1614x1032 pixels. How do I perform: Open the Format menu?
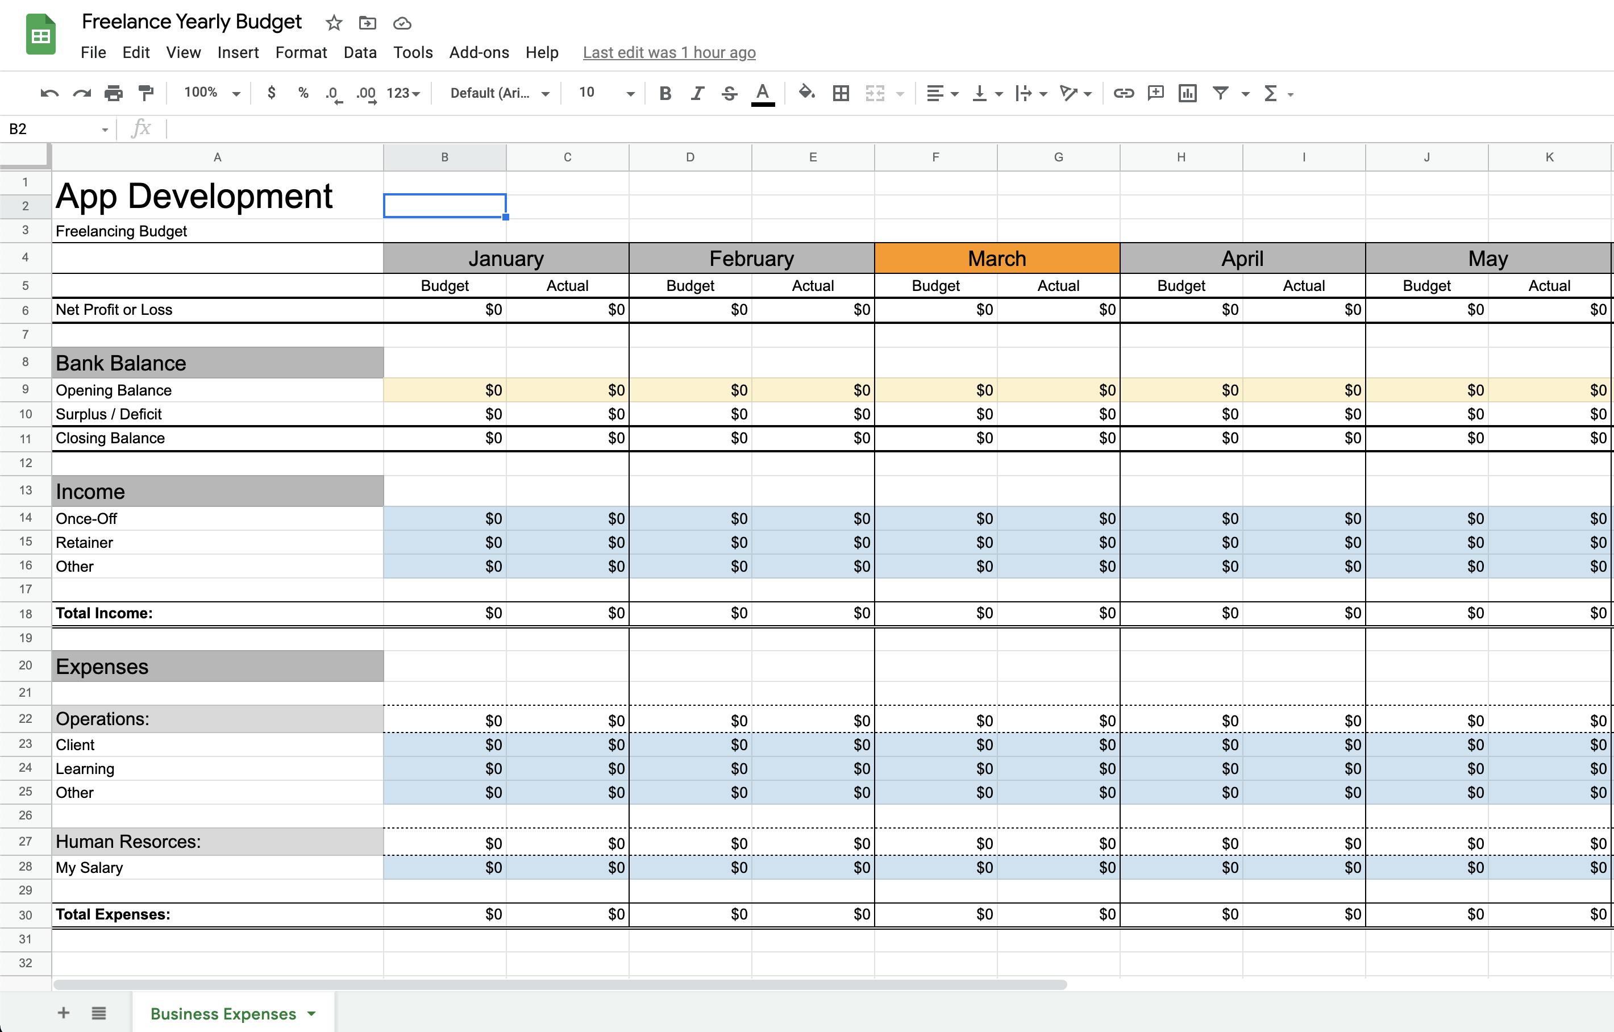point(301,52)
